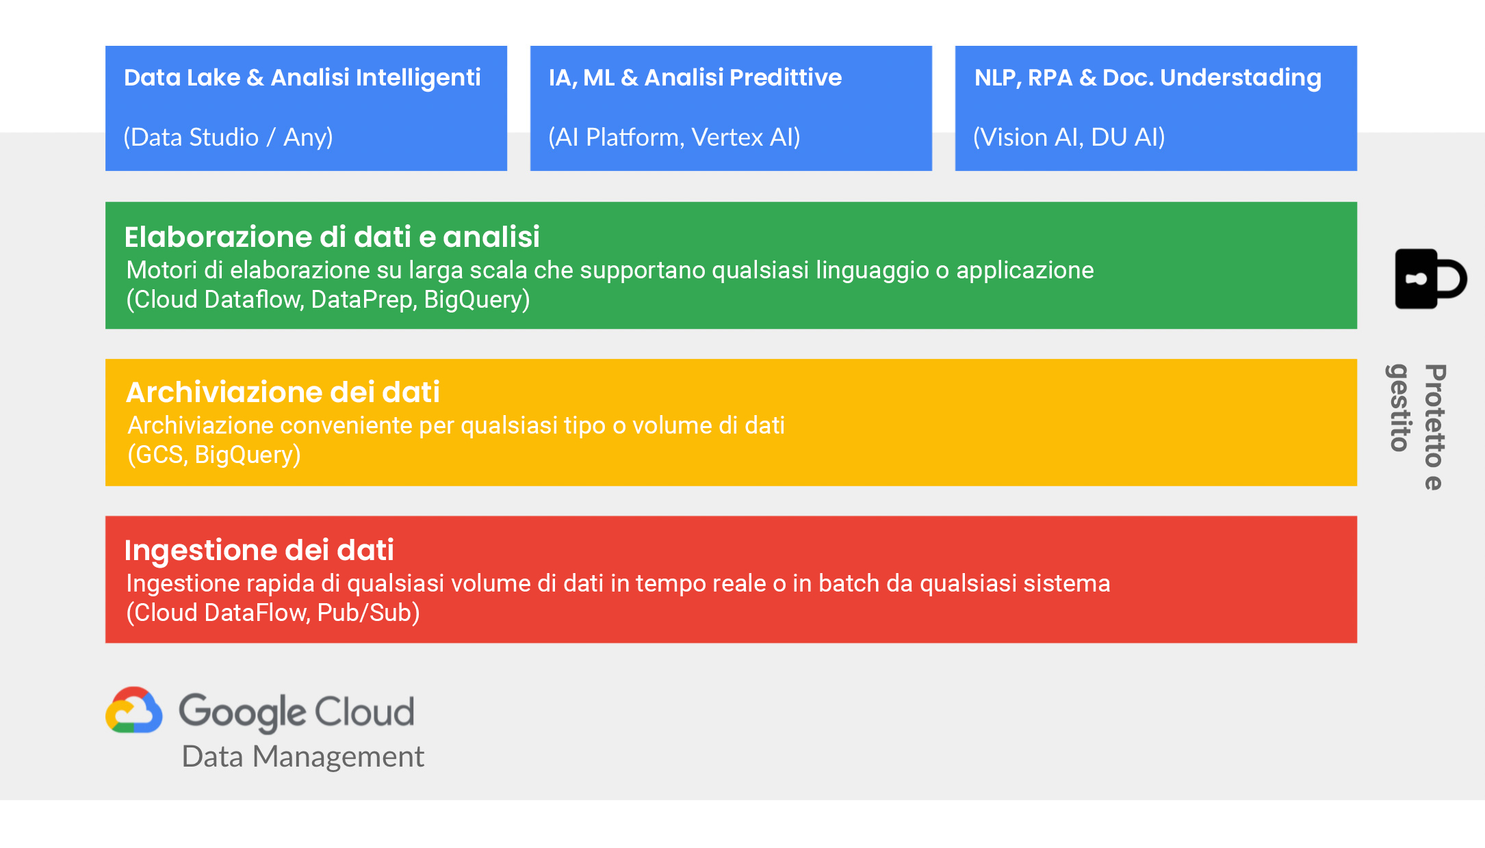Click the (Cloud DataFlow, Pub/Sub) text
1485x848 pixels.
272,613
